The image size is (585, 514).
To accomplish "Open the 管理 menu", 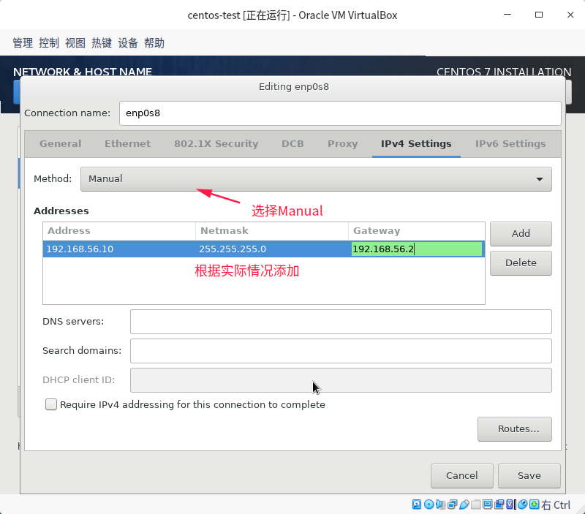I will tap(23, 43).
